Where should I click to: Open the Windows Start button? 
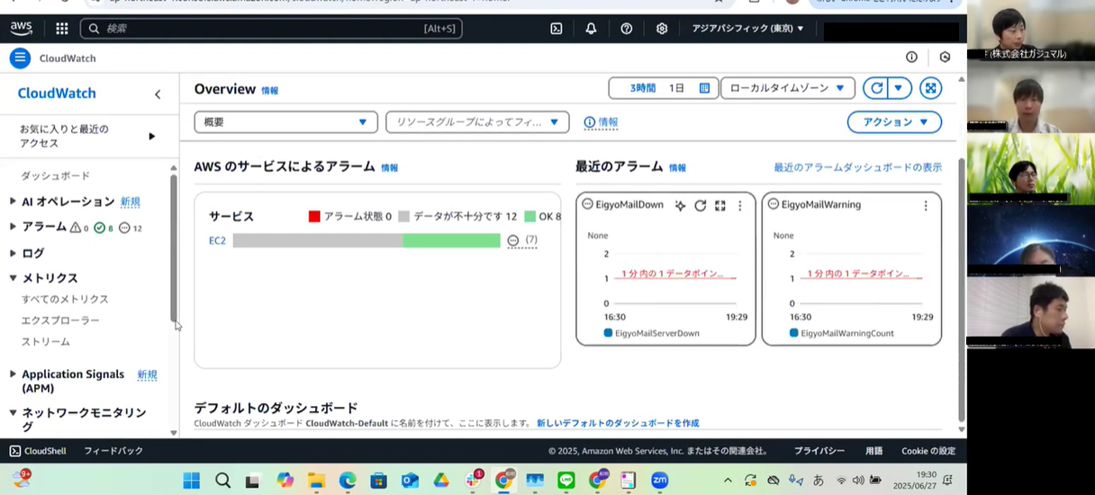pos(192,481)
